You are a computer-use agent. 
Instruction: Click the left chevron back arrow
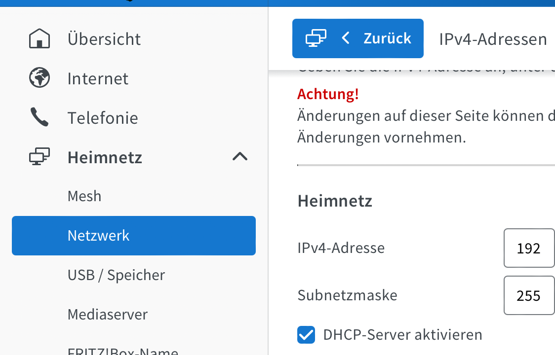(x=346, y=38)
